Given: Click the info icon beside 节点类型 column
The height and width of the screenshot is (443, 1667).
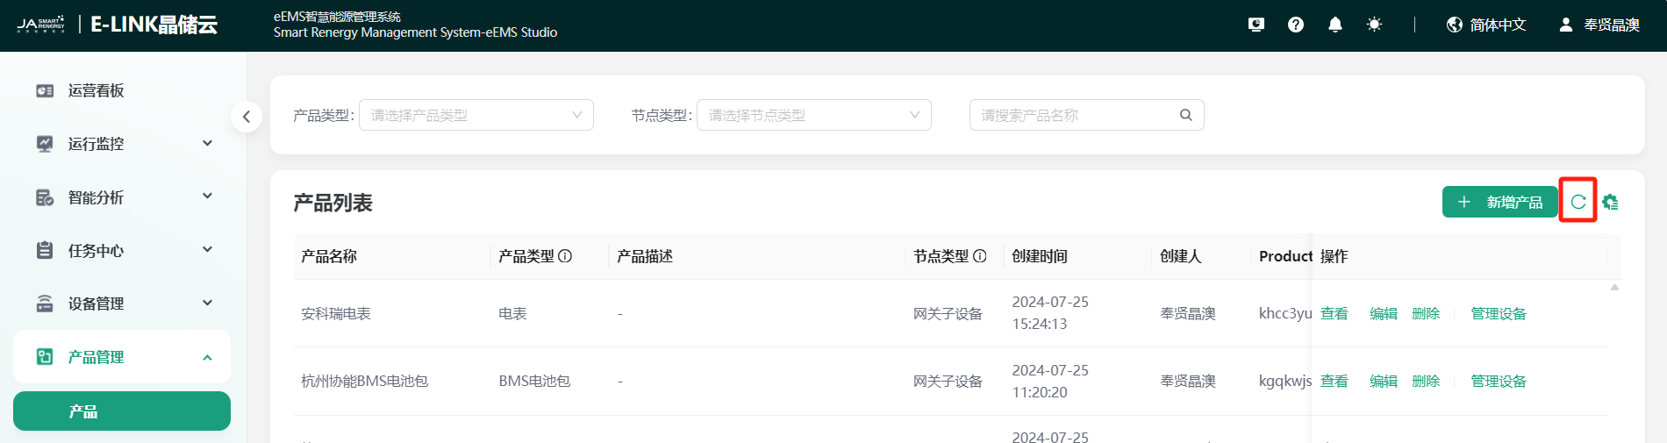Looking at the screenshot, I should pyautogui.click(x=980, y=256).
